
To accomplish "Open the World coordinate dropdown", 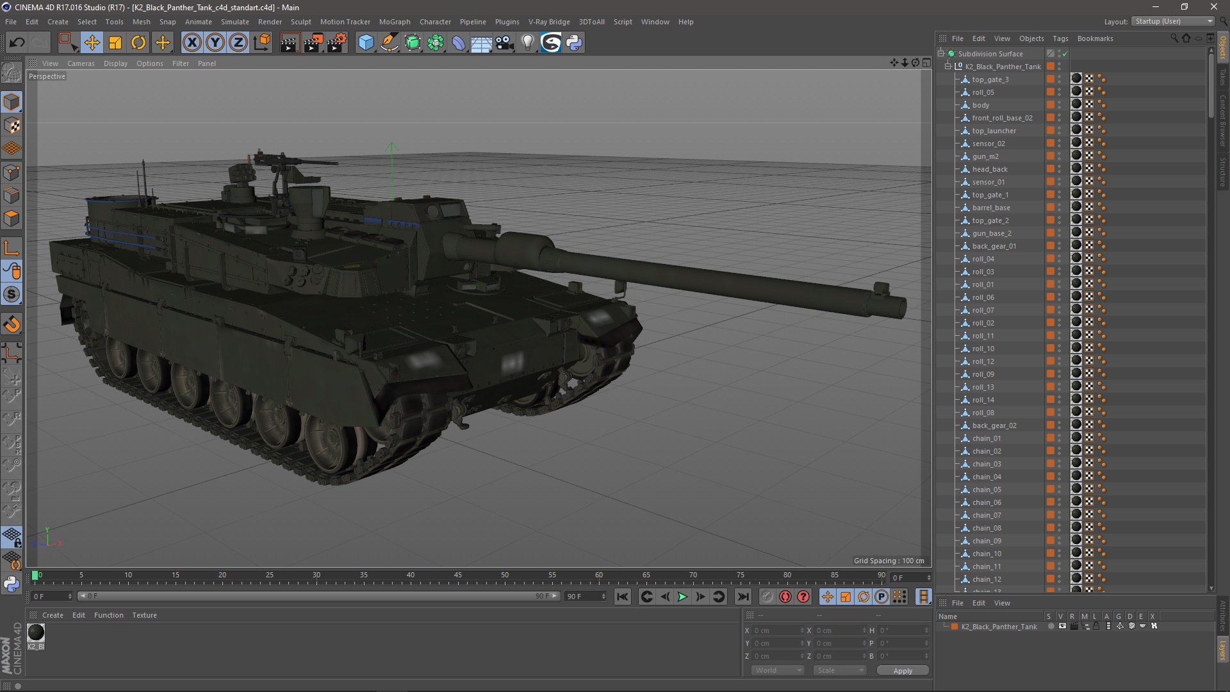I will pos(778,670).
